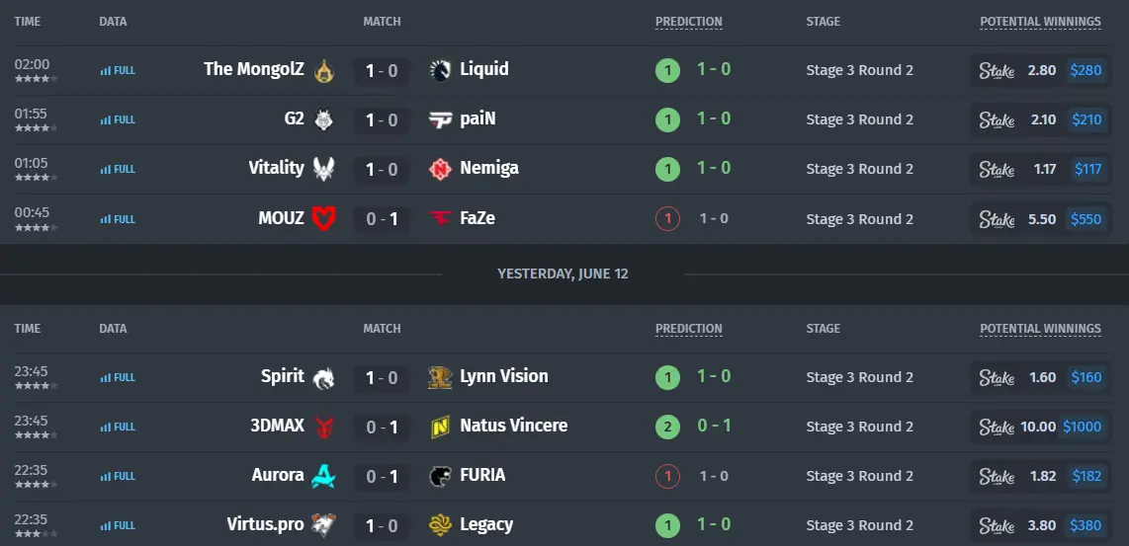The height and width of the screenshot is (546, 1129).
Task: Click POTENTIAL WINNINGS header in lower table
Action: (1040, 329)
